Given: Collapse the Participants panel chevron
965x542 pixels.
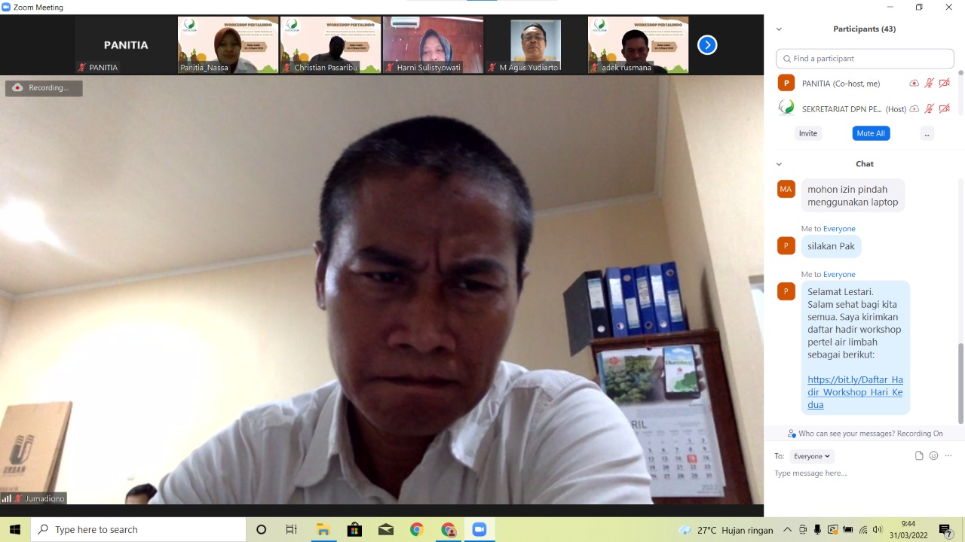Looking at the screenshot, I should (x=779, y=29).
